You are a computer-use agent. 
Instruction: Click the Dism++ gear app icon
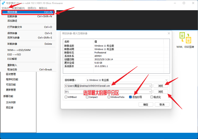pyautogui.click(x=3, y=3)
